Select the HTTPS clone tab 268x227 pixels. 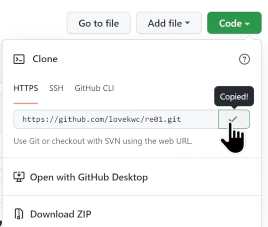pyautogui.click(x=26, y=88)
